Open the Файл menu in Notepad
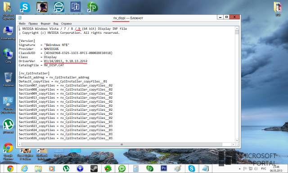The width and height of the screenshot is (288, 173). click(x=22, y=23)
